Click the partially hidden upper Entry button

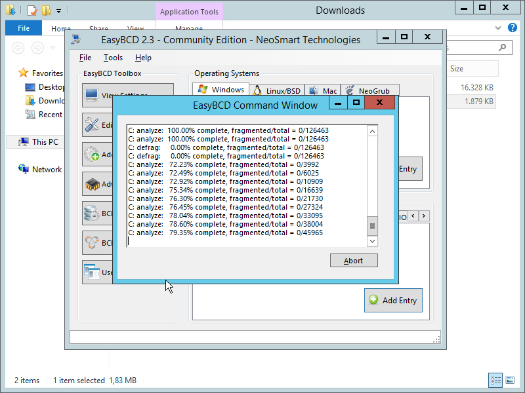(x=410, y=169)
